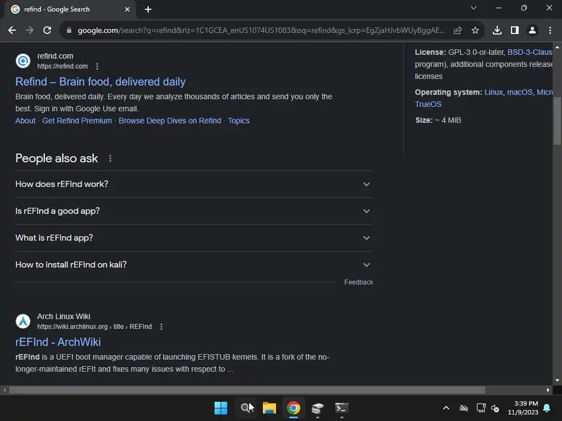Open the Windows Start menu
This screenshot has width=562, height=421.
tap(221, 408)
